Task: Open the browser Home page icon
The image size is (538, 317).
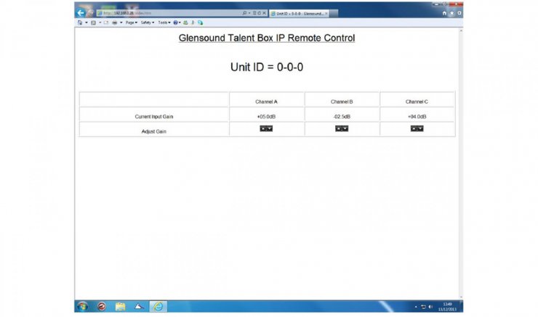Action: pos(444,13)
